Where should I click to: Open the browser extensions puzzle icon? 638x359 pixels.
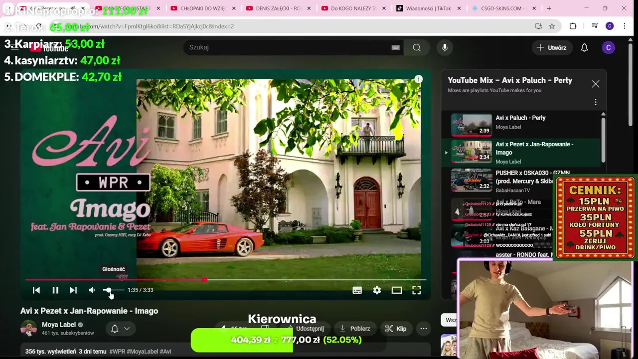pyautogui.click(x=573, y=26)
